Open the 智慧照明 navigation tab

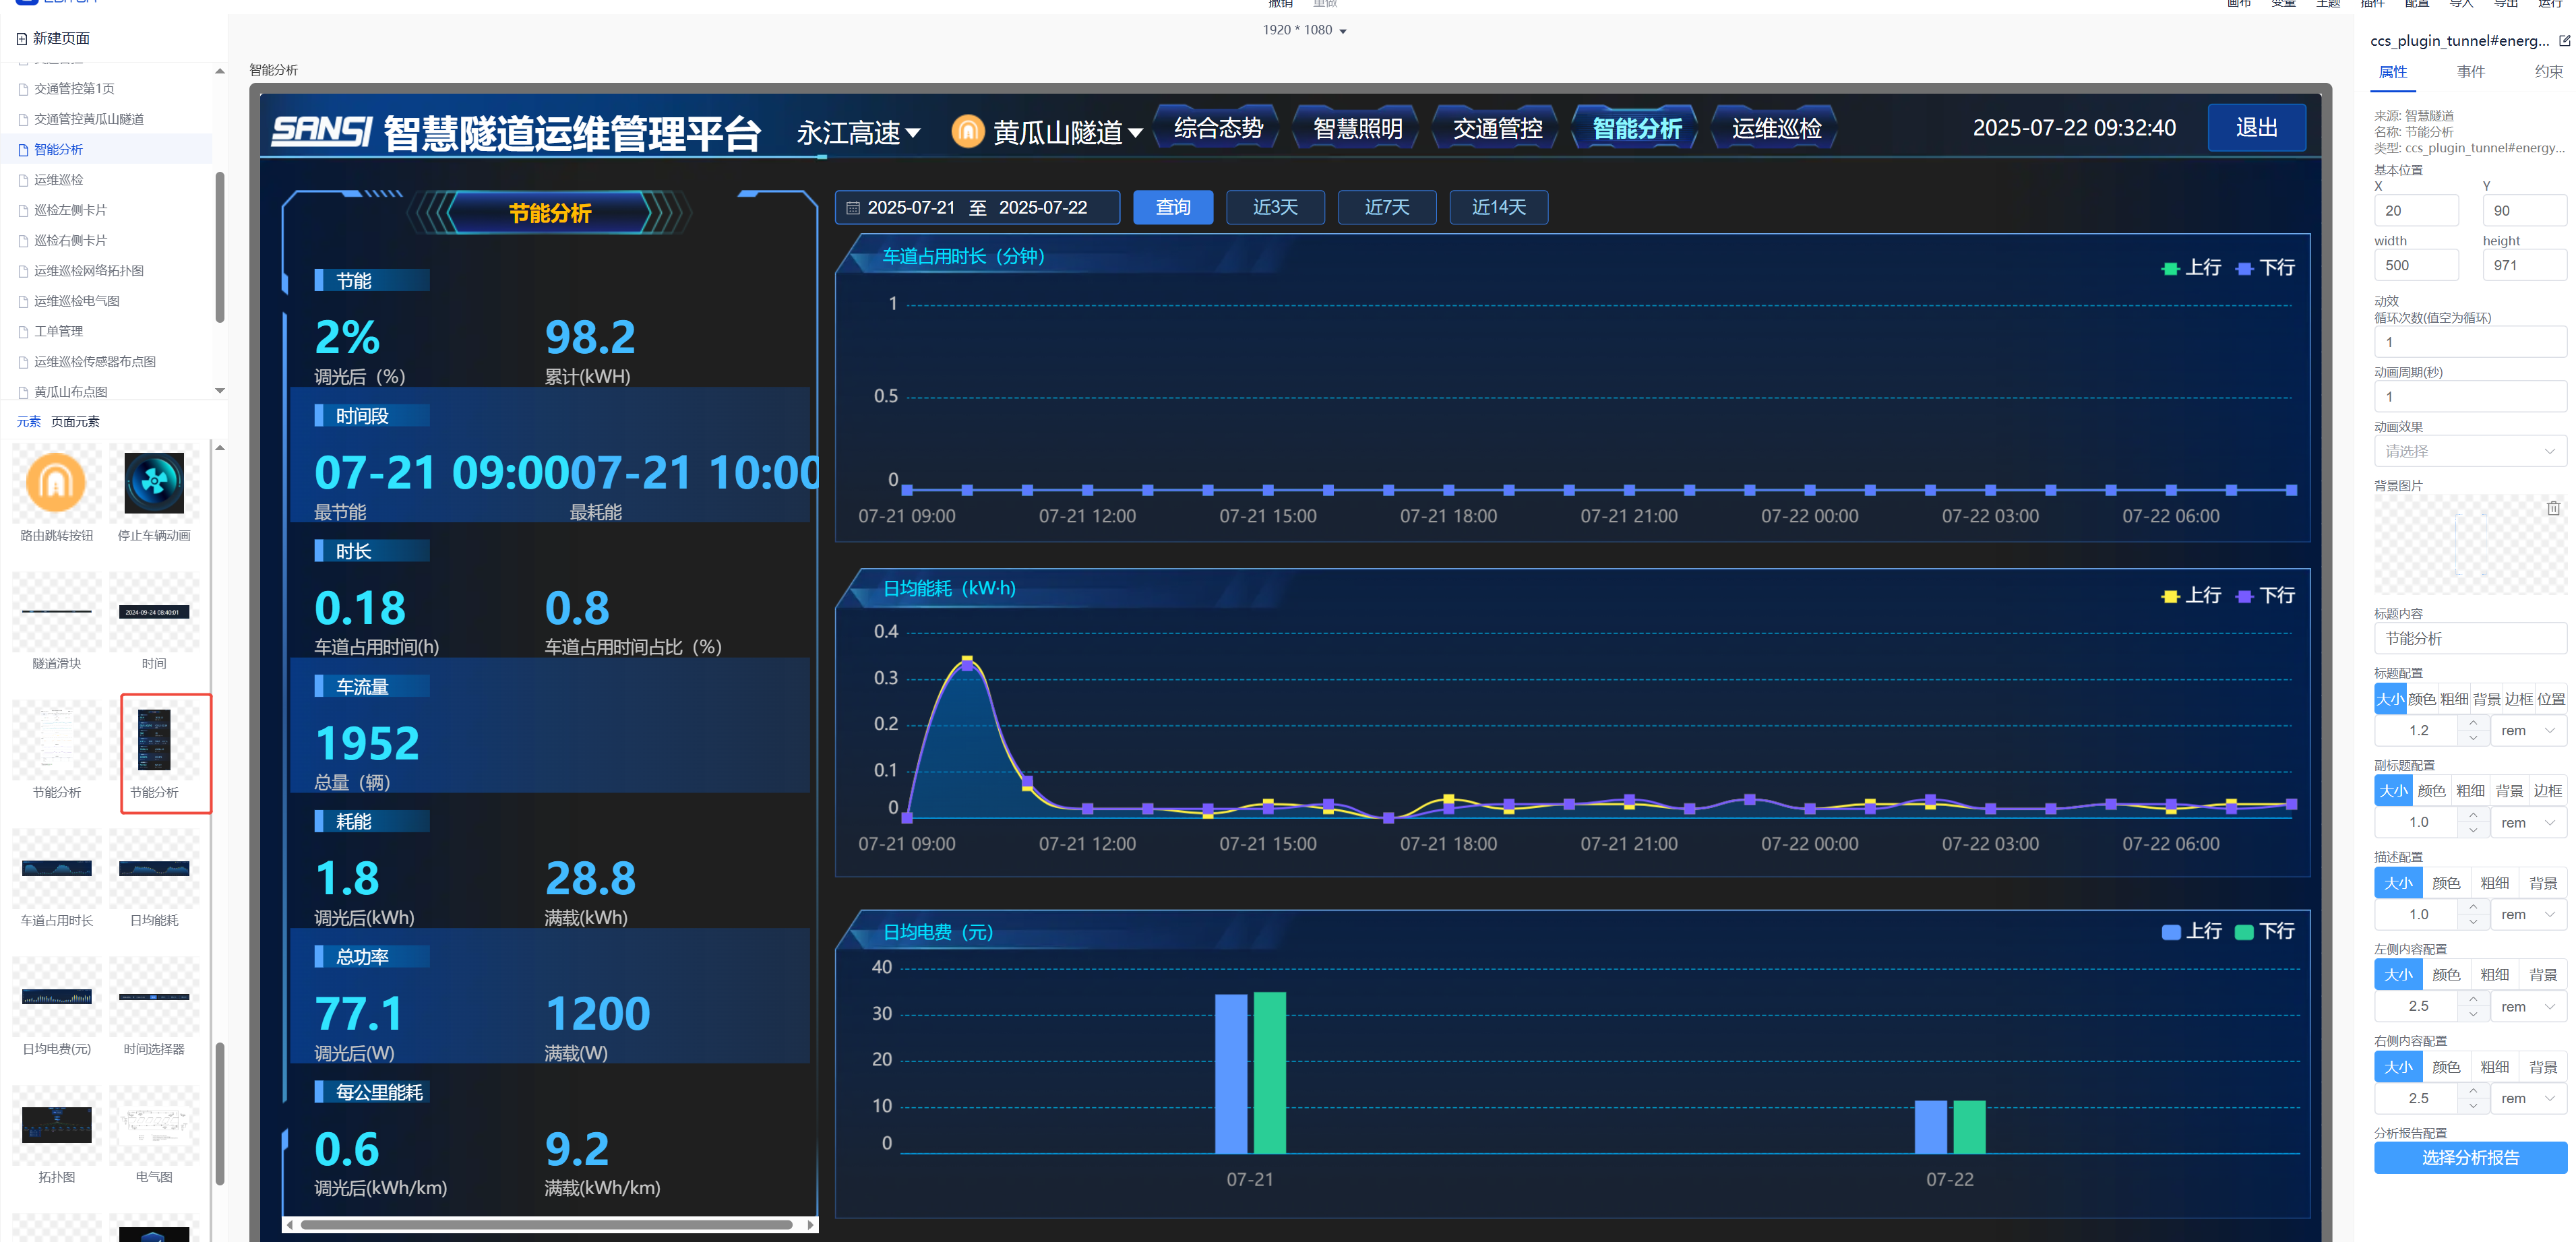click(x=1357, y=129)
